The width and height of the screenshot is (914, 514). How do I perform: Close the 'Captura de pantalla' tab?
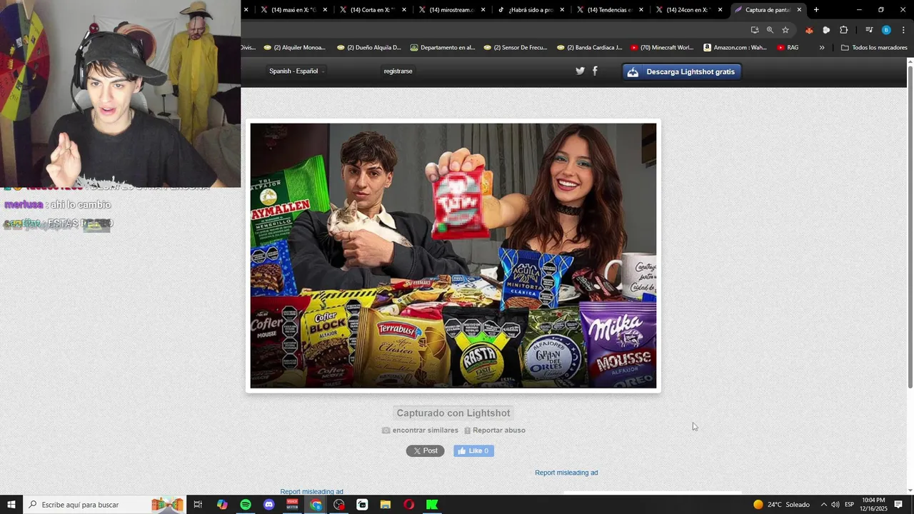pos(799,10)
